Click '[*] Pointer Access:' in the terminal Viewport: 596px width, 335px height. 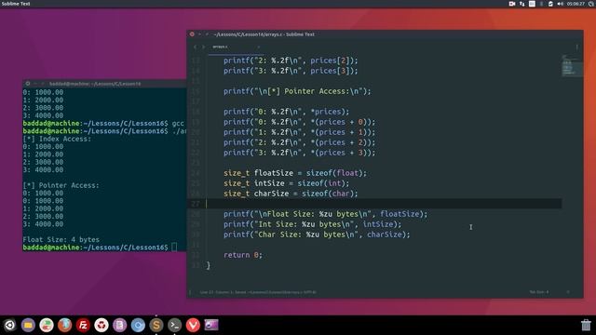(x=61, y=185)
